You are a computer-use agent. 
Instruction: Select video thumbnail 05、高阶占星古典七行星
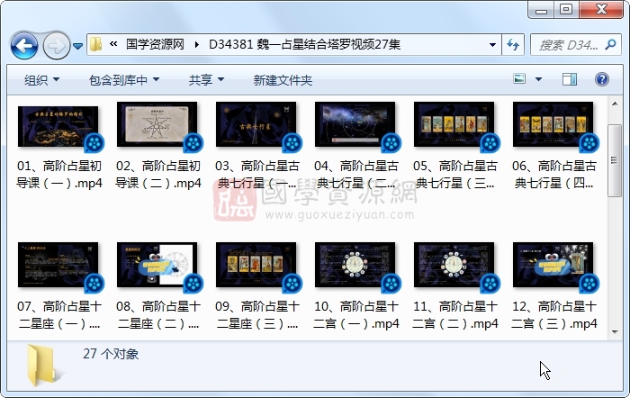(x=454, y=124)
